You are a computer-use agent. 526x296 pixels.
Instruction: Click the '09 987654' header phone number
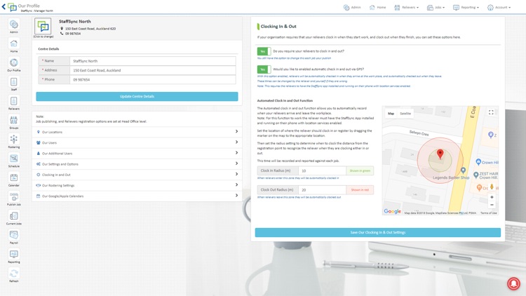click(x=73, y=34)
